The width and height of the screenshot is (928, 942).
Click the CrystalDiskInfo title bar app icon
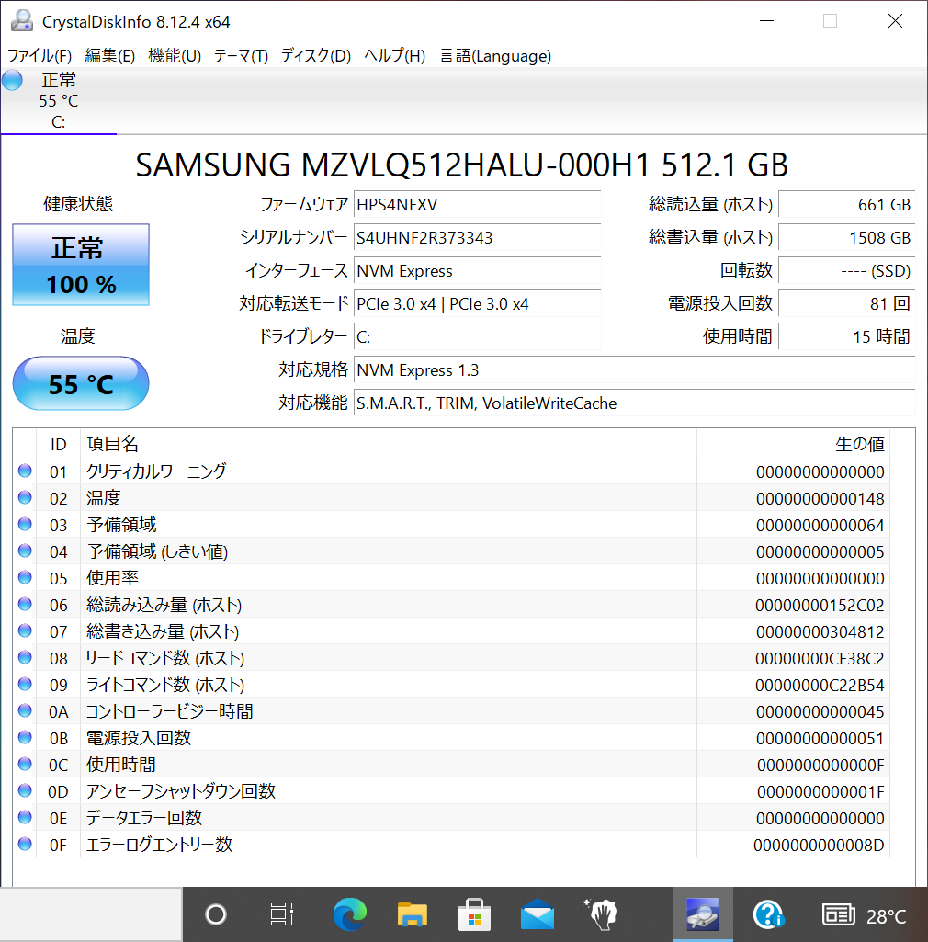[22, 21]
